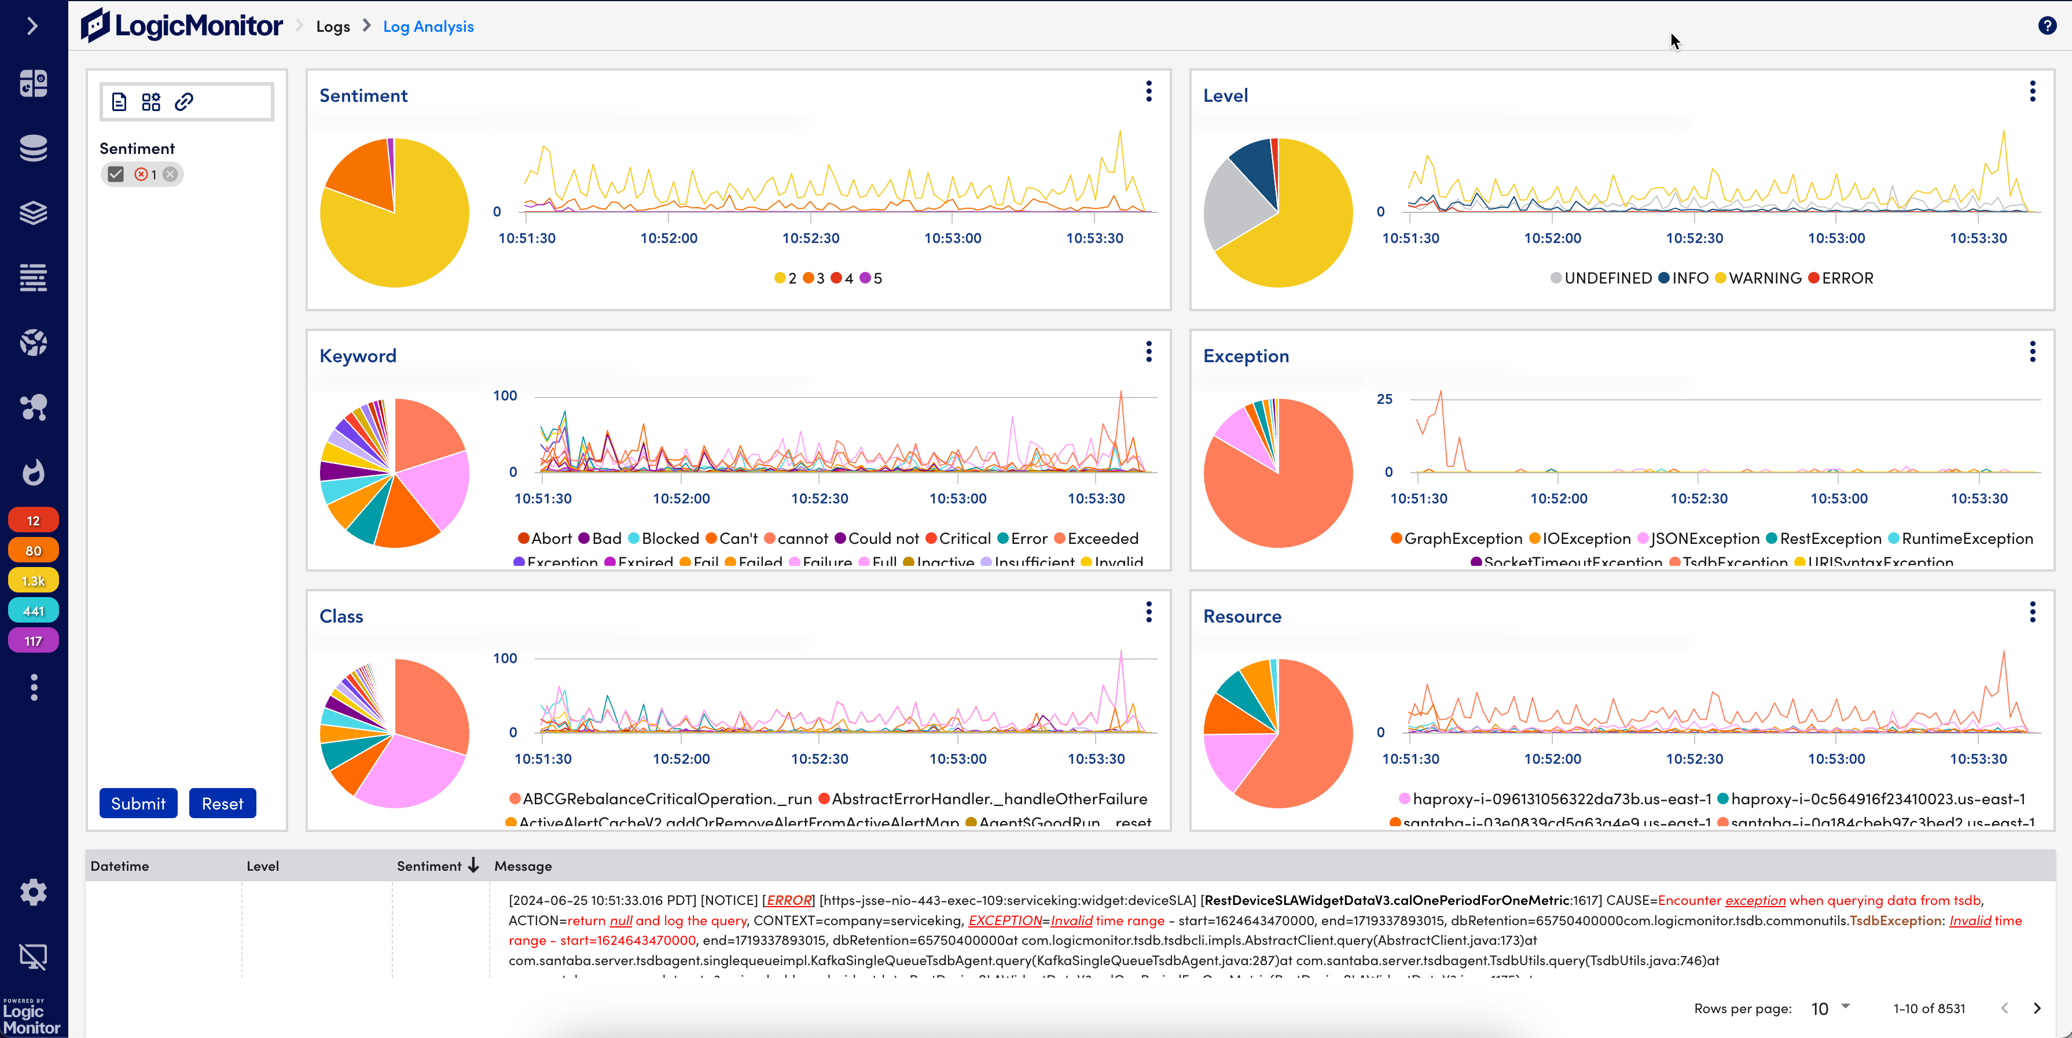Select the Mapping topology icon in the sidebar
This screenshot has height=1038, width=2072.
tap(33, 407)
